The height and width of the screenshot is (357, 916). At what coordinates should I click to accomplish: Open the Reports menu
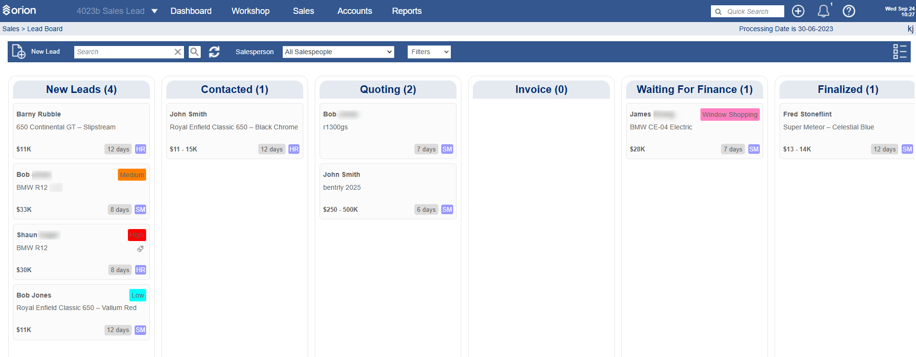click(407, 11)
